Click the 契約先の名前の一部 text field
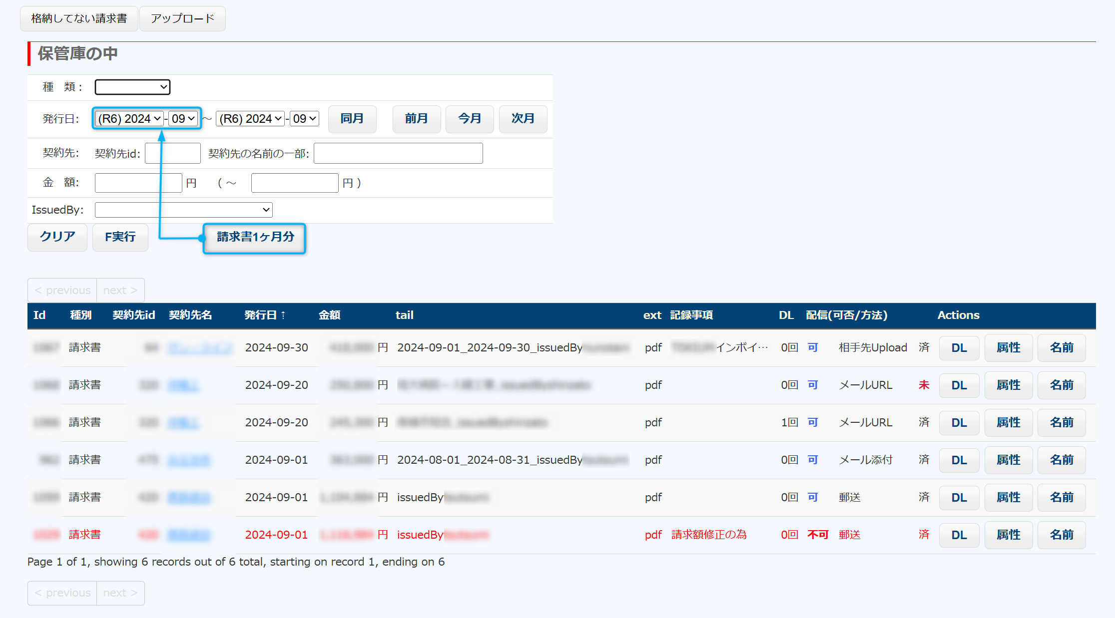This screenshot has width=1115, height=618. [398, 153]
